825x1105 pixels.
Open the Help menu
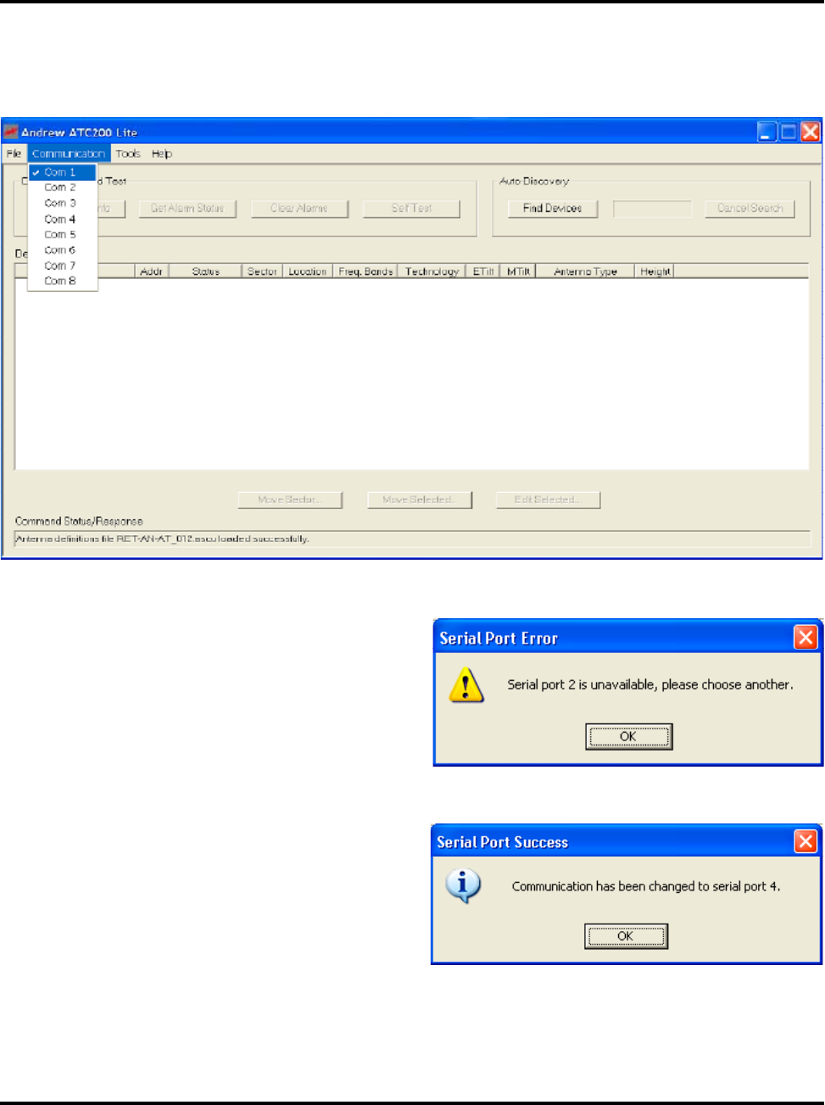click(x=162, y=153)
